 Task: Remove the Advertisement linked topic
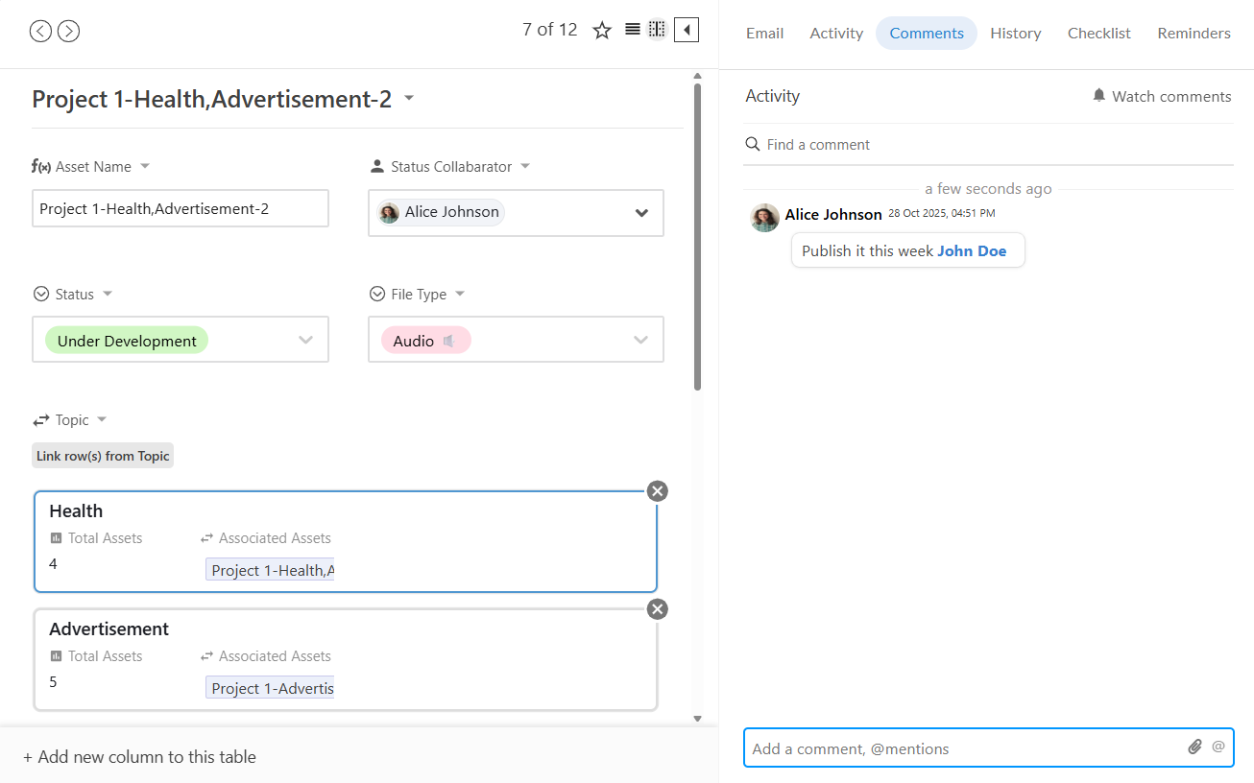pos(657,609)
